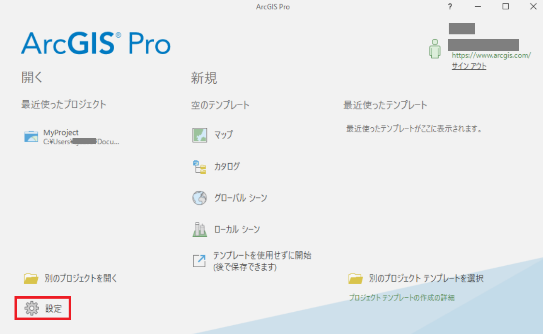Image resolution: width=543 pixels, height=334 pixels.
Task: Maximize the ArcGIS Pro window
Action: click(506, 7)
